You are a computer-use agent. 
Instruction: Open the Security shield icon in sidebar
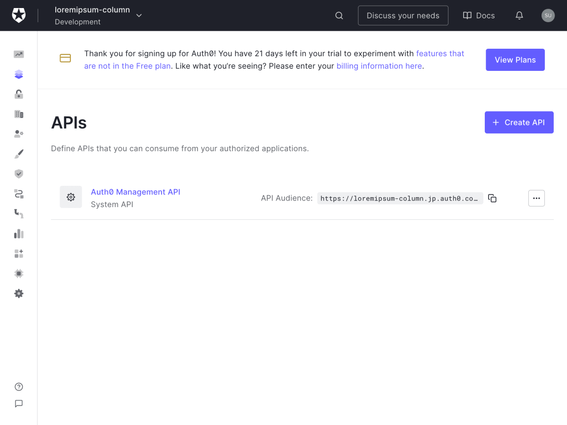tap(19, 174)
